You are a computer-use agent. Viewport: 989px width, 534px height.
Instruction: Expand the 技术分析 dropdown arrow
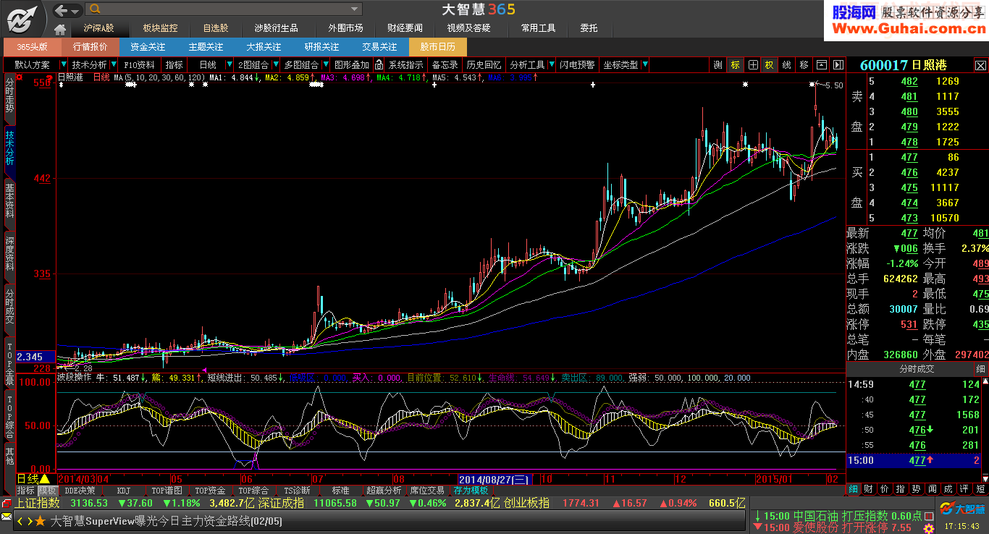click(114, 64)
